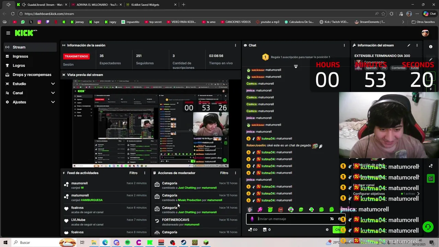
Task: Open session information options menu
Action: [x=235, y=45]
